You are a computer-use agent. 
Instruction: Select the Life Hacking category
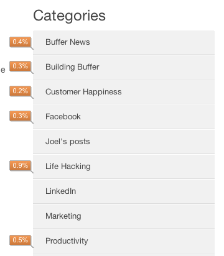pyautogui.click(x=124, y=167)
